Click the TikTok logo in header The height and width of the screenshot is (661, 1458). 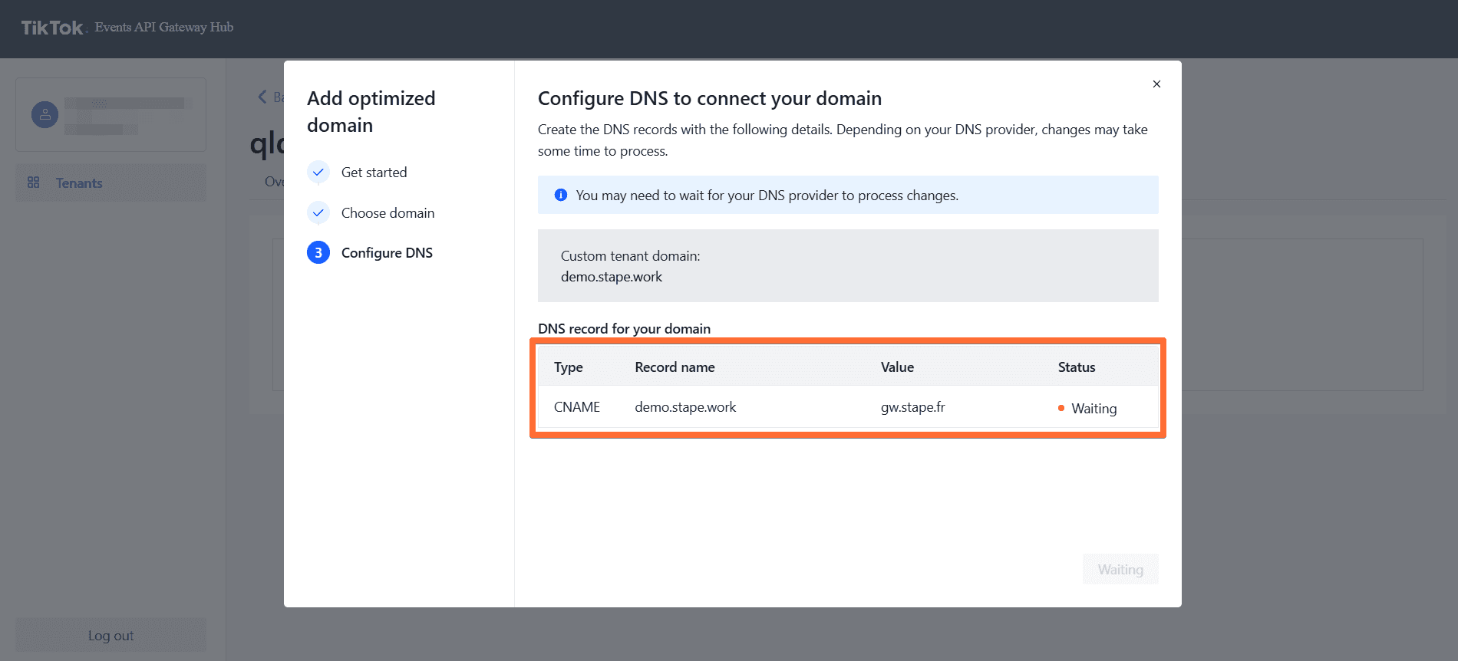click(x=51, y=28)
